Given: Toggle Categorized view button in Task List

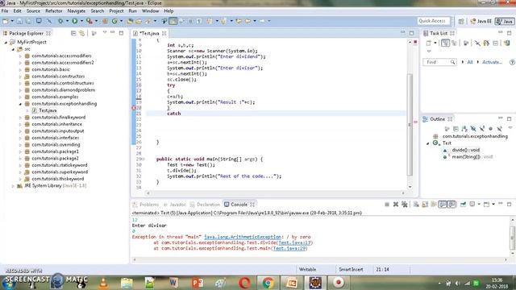Looking at the screenshot, I should 445,43.
